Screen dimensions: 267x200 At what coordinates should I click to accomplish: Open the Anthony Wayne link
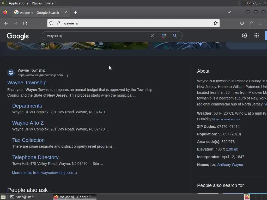pyautogui.click(x=230, y=165)
